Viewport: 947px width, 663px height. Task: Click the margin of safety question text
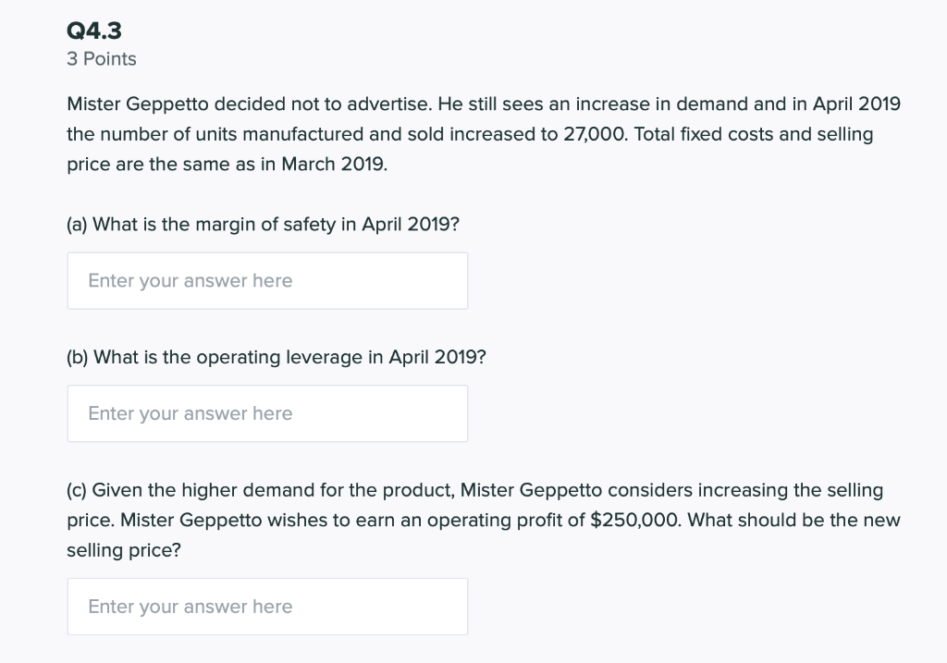[262, 224]
